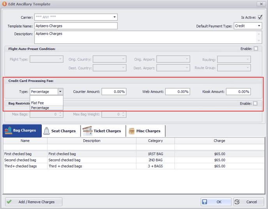Sort by the Category column header

pos(155,141)
